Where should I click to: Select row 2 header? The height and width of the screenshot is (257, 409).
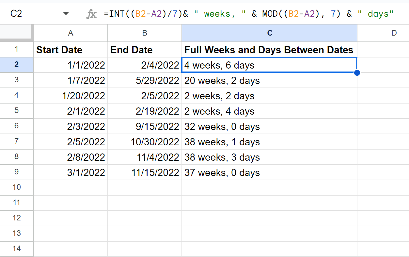17,65
